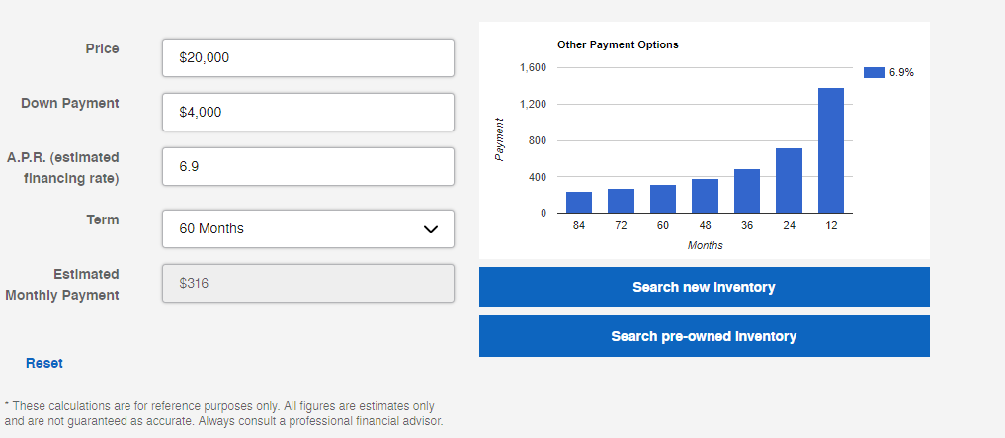Click the 72 months bar in chart

click(621, 201)
